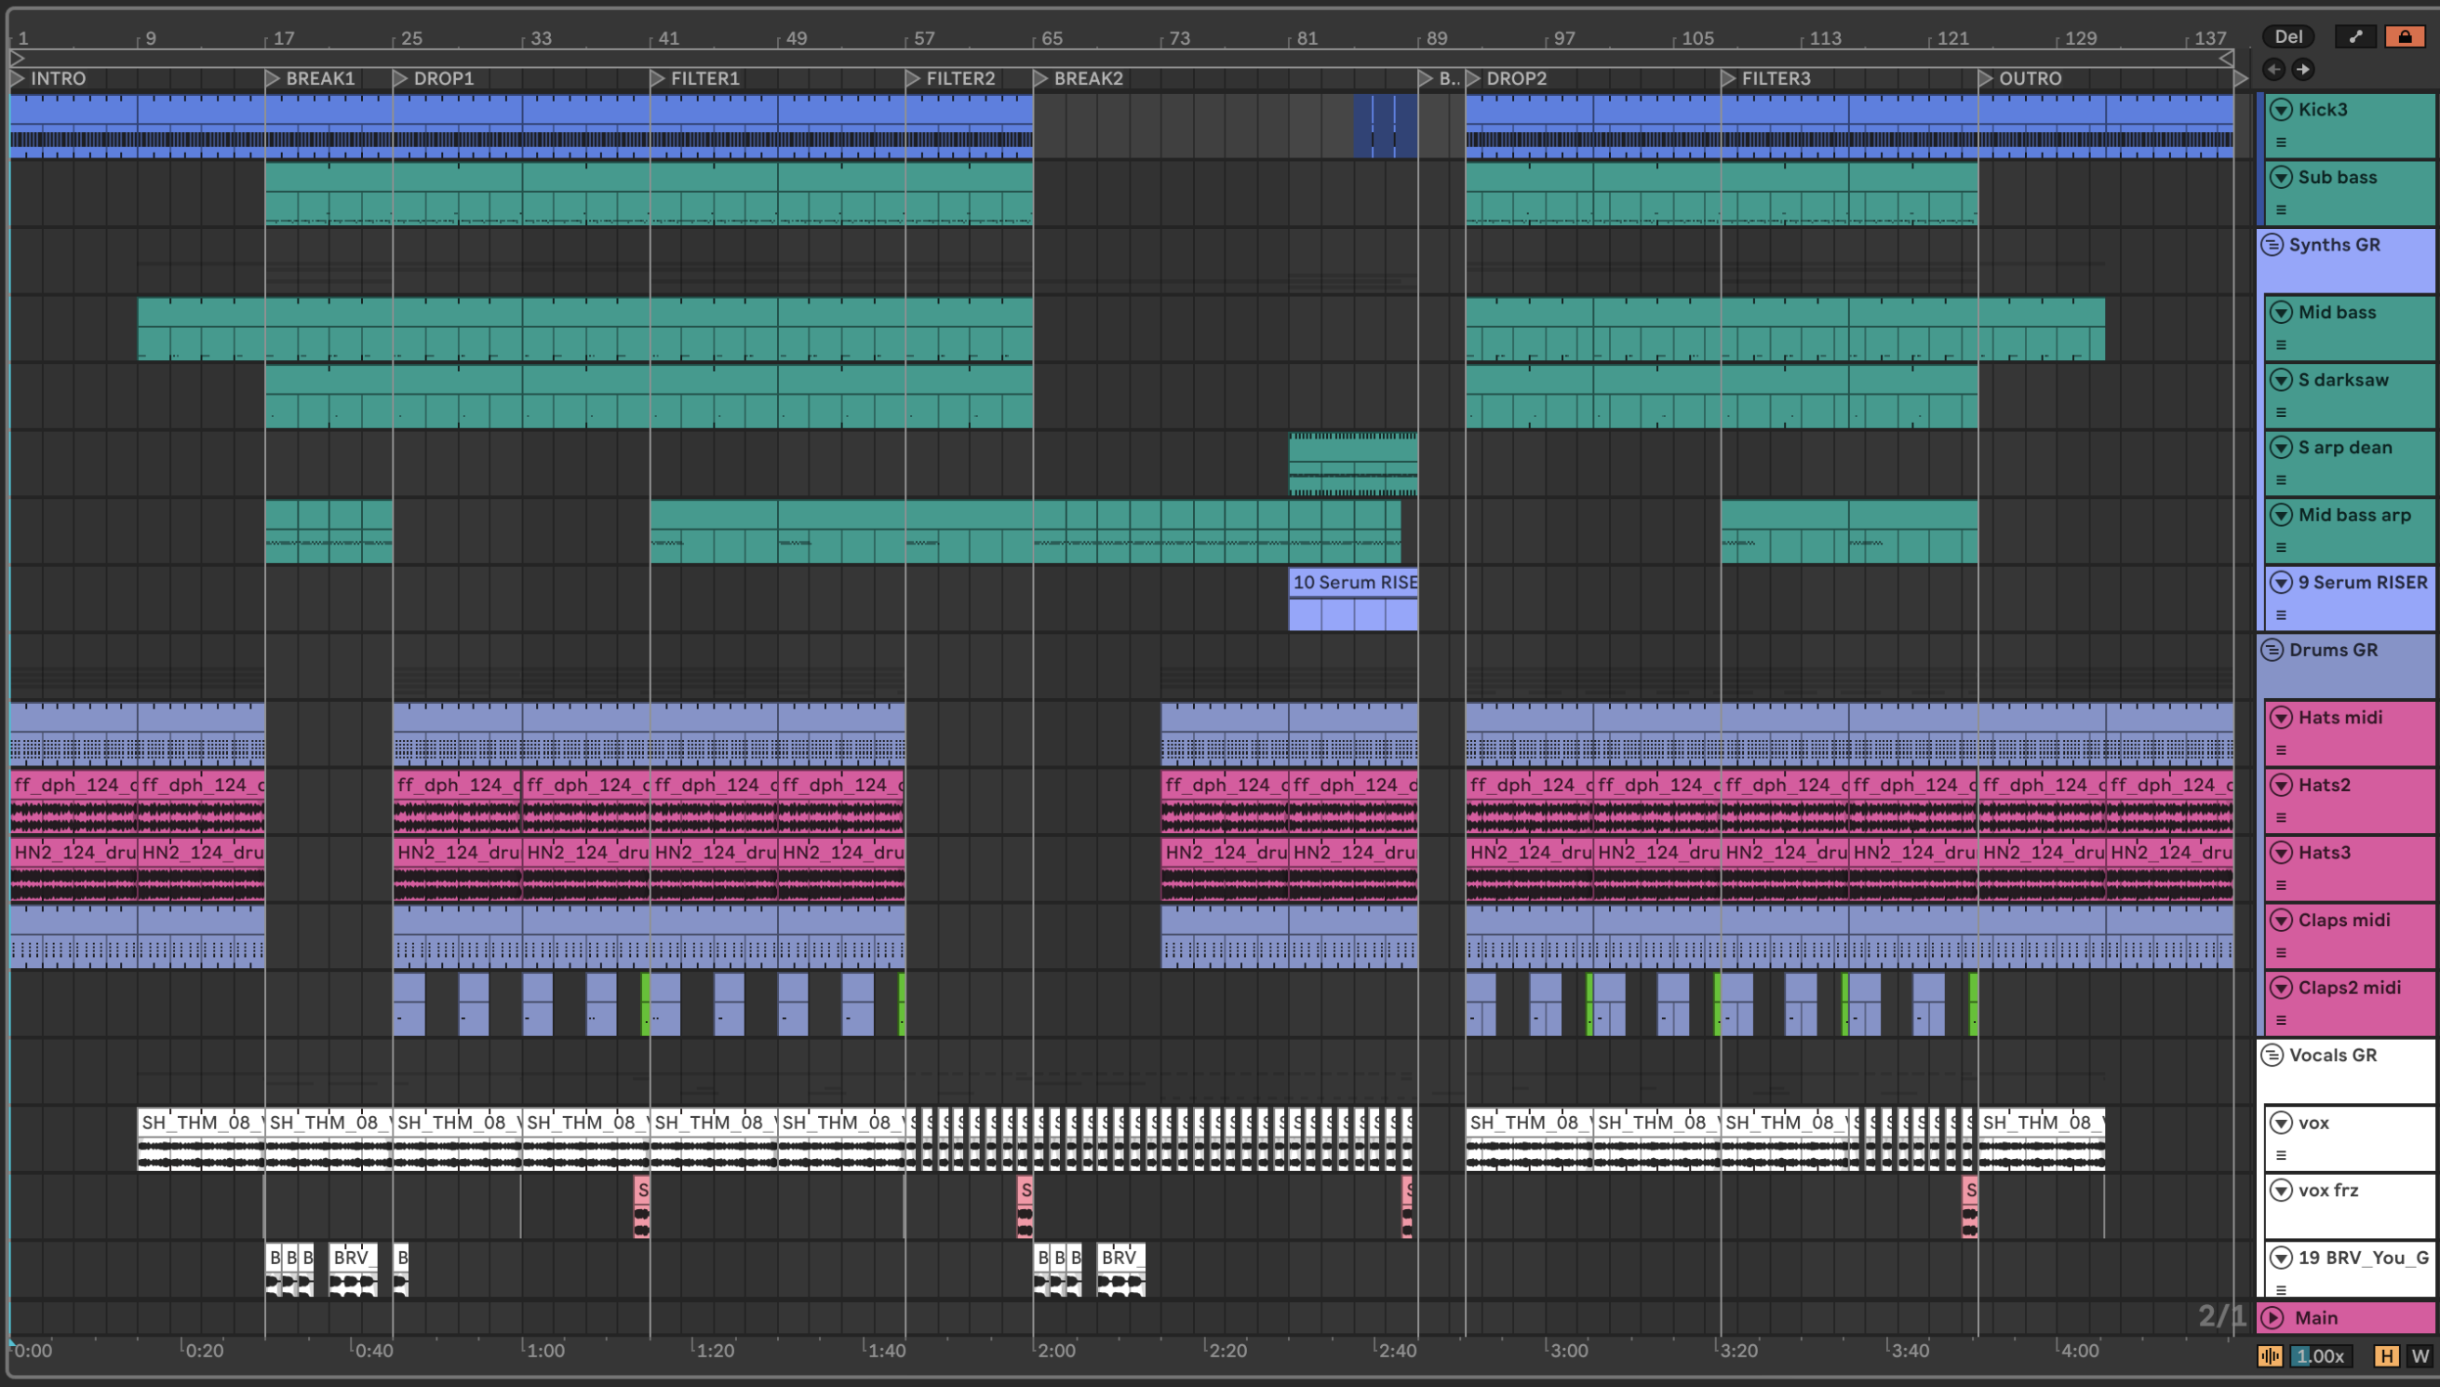Screen dimensions: 2440x1387
Task: Toggle the automation lock button
Action: [2405, 37]
